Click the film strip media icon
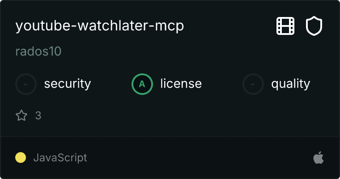Viewport: 340px width, 179px height. pyautogui.click(x=285, y=26)
